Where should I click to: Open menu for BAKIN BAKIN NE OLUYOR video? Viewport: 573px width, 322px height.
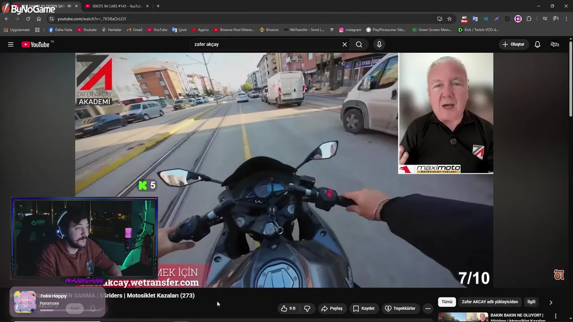pos(556,316)
